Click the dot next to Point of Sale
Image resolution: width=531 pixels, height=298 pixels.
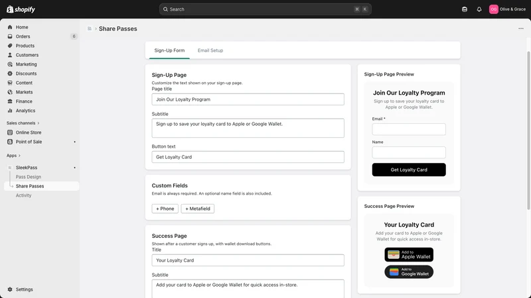tap(74, 142)
